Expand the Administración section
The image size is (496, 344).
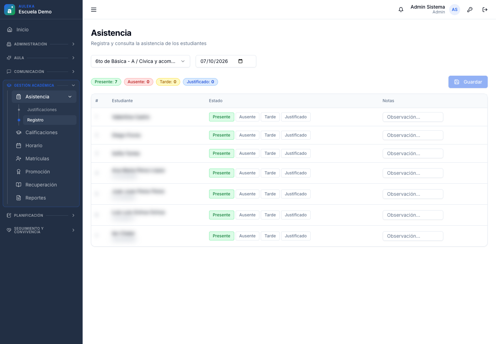[x=41, y=44]
